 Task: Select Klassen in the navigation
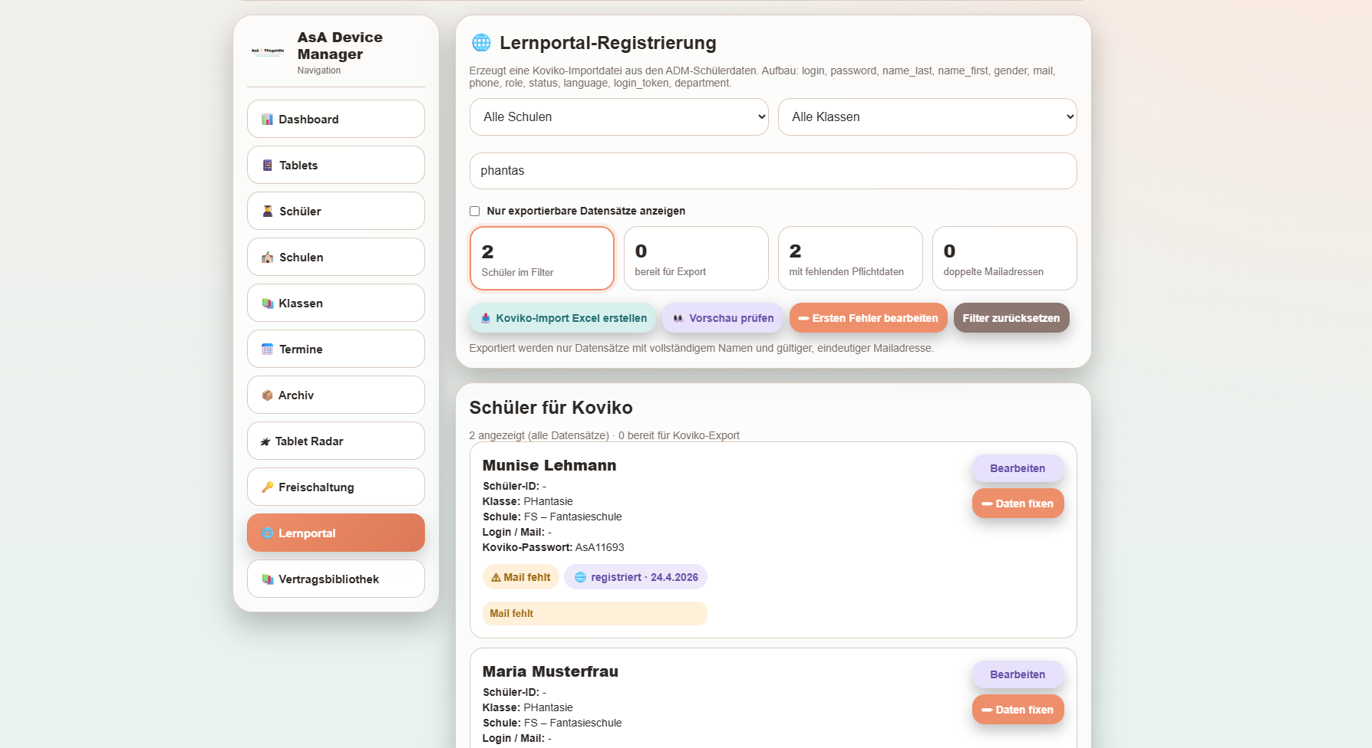[336, 303]
